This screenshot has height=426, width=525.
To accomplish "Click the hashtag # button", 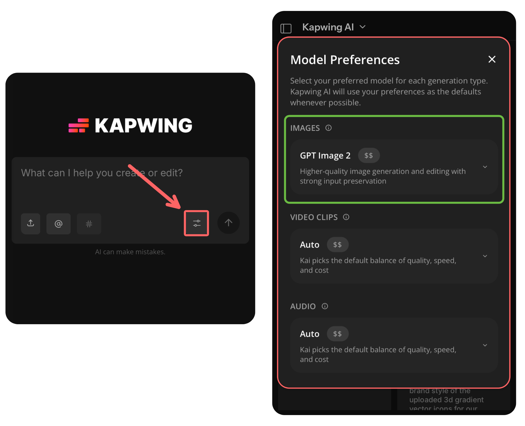I will pyautogui.click(x=89, y=224).
